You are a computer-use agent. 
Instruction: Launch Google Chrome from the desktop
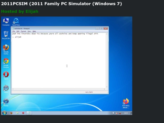6,63
